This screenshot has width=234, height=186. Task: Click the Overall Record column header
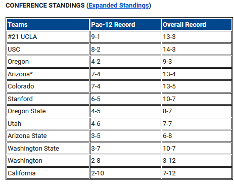pyautogui.click(x=197, y=25)
